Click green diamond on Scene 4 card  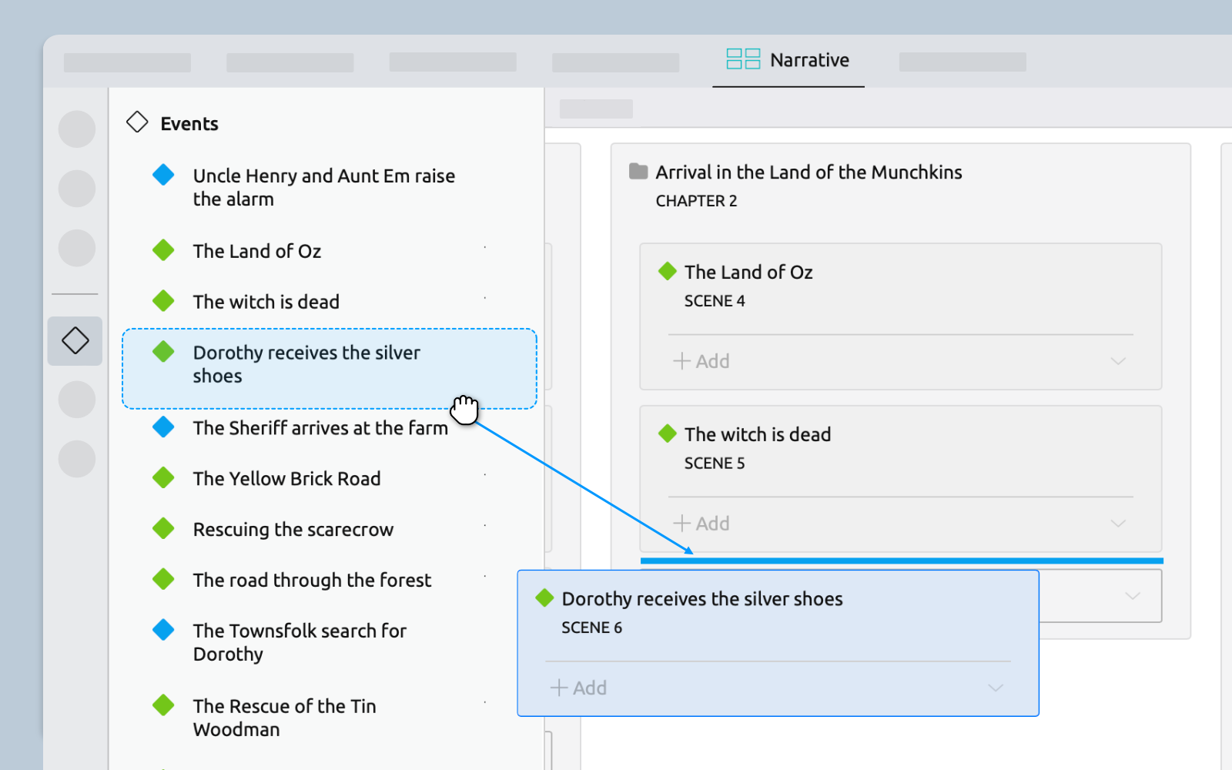(668, 271)
